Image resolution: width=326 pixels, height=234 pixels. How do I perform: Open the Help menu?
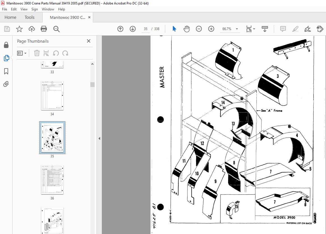pos(61,9)
